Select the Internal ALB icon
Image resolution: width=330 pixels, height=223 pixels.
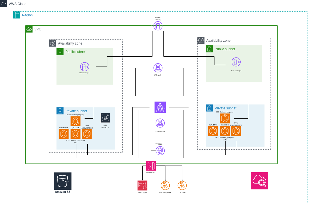[x=160, y=123]
